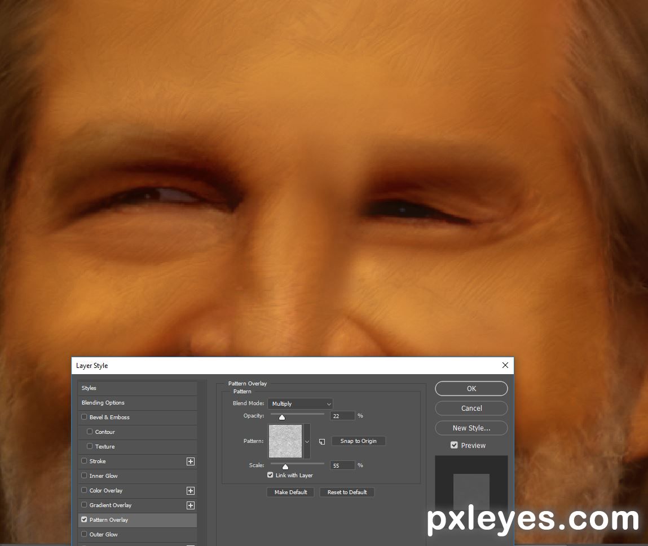648x546 pixels.
Task: Turn on the Color Overlay checkbox
Action: (x=84, y=490)
